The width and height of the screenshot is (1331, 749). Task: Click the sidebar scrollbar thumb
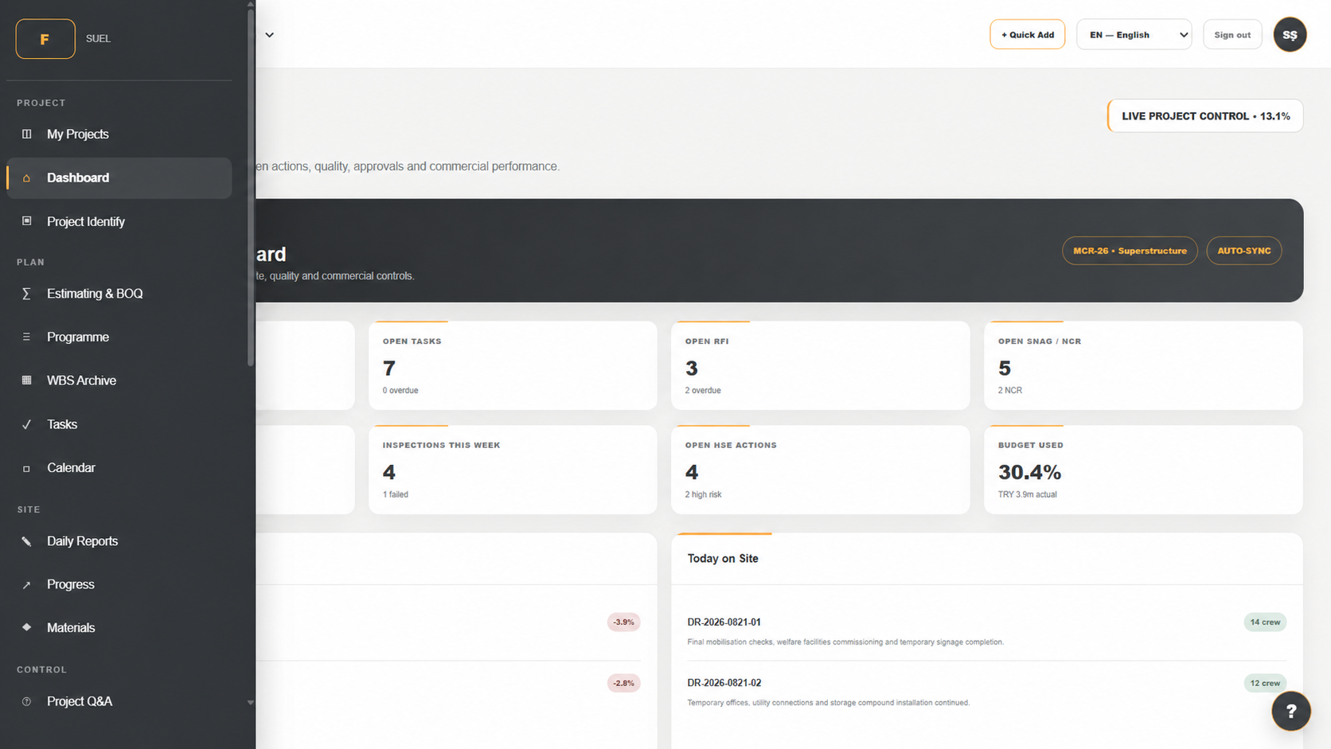point(251,187)
